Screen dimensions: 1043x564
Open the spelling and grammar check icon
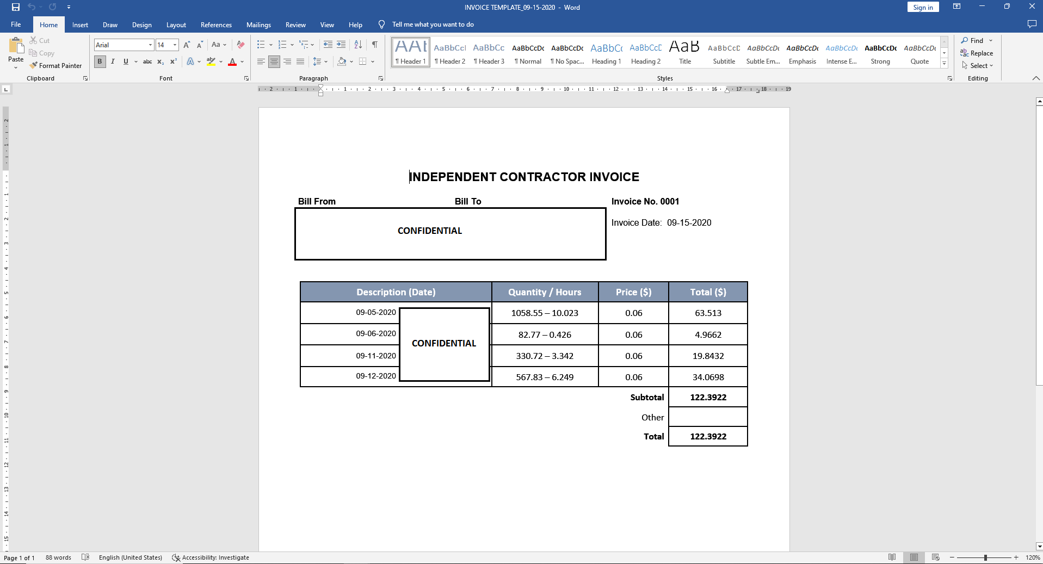85,557
